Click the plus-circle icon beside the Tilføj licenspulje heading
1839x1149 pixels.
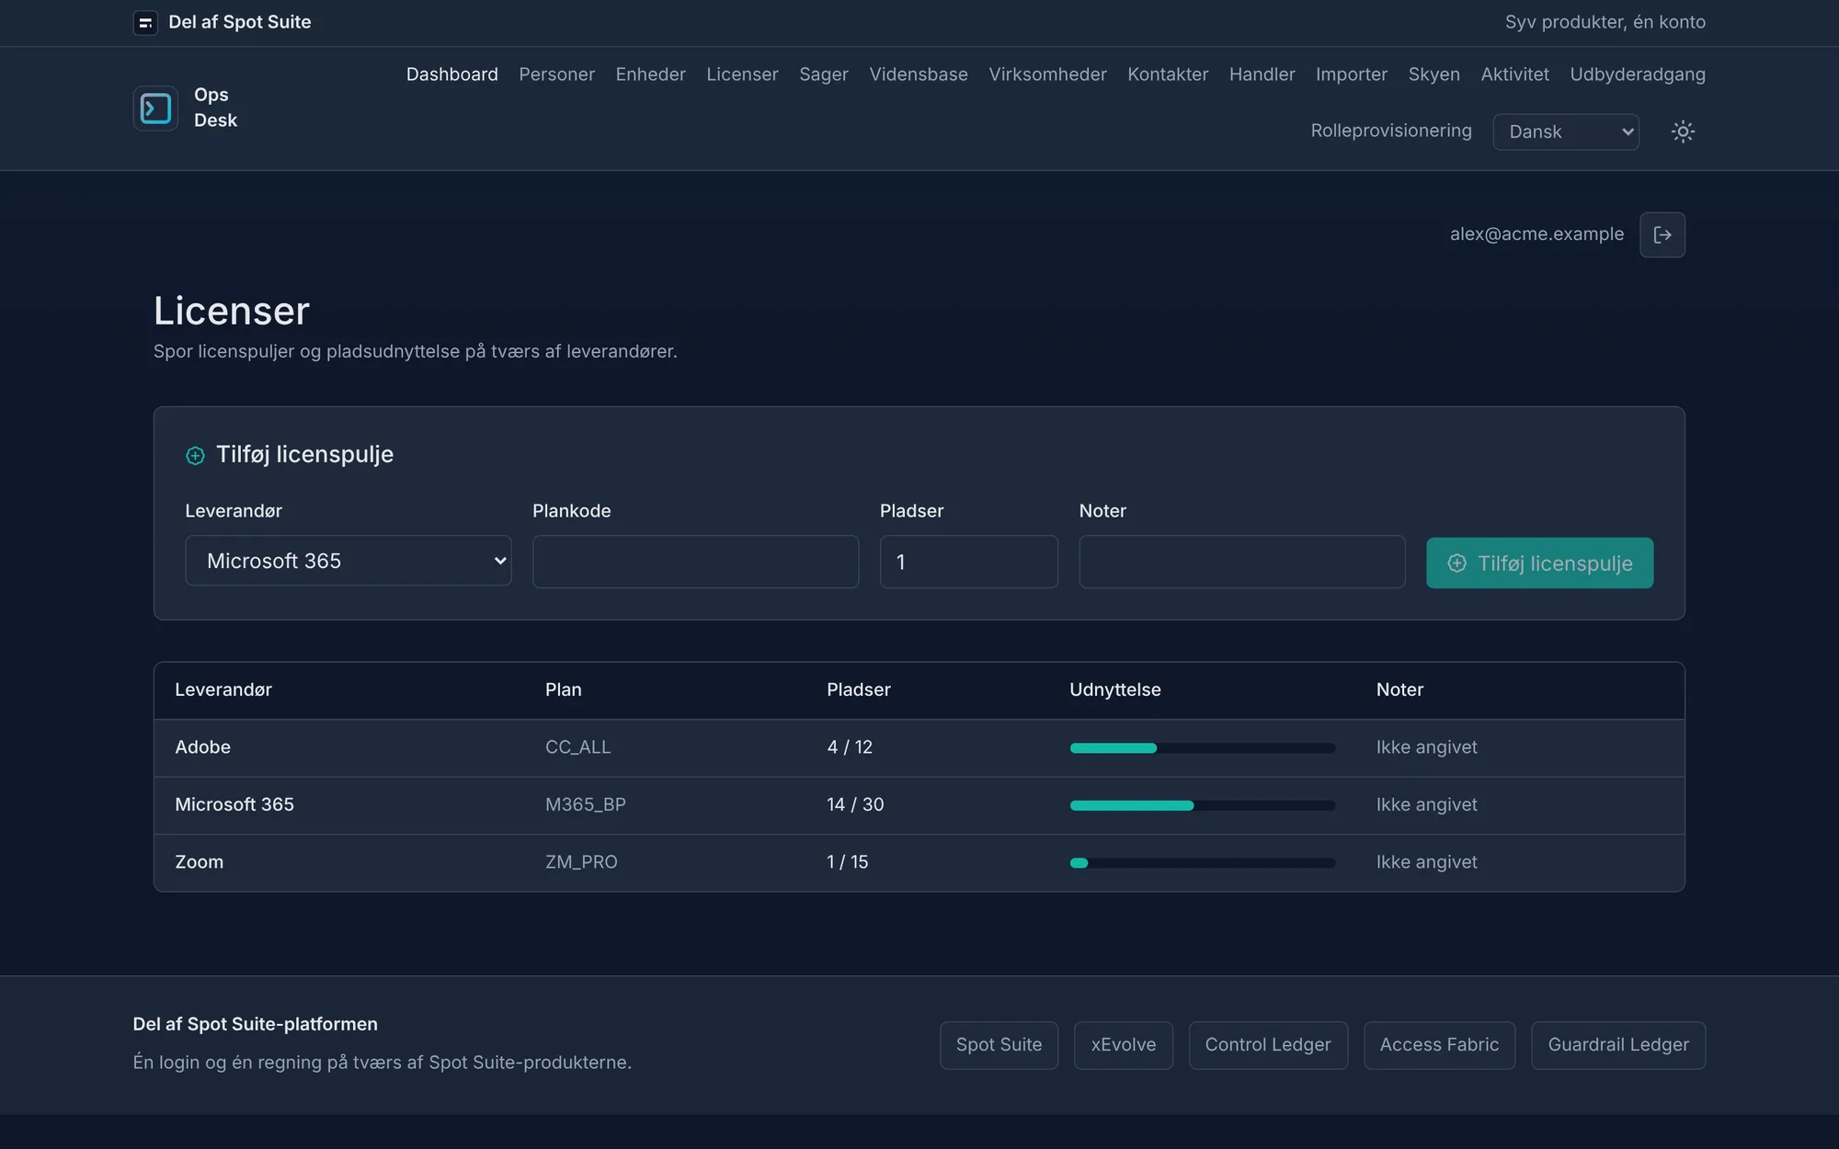[x=195, y=456]
